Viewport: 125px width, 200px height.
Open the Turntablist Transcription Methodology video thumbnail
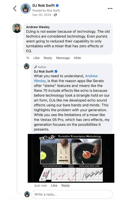point(71,158)
